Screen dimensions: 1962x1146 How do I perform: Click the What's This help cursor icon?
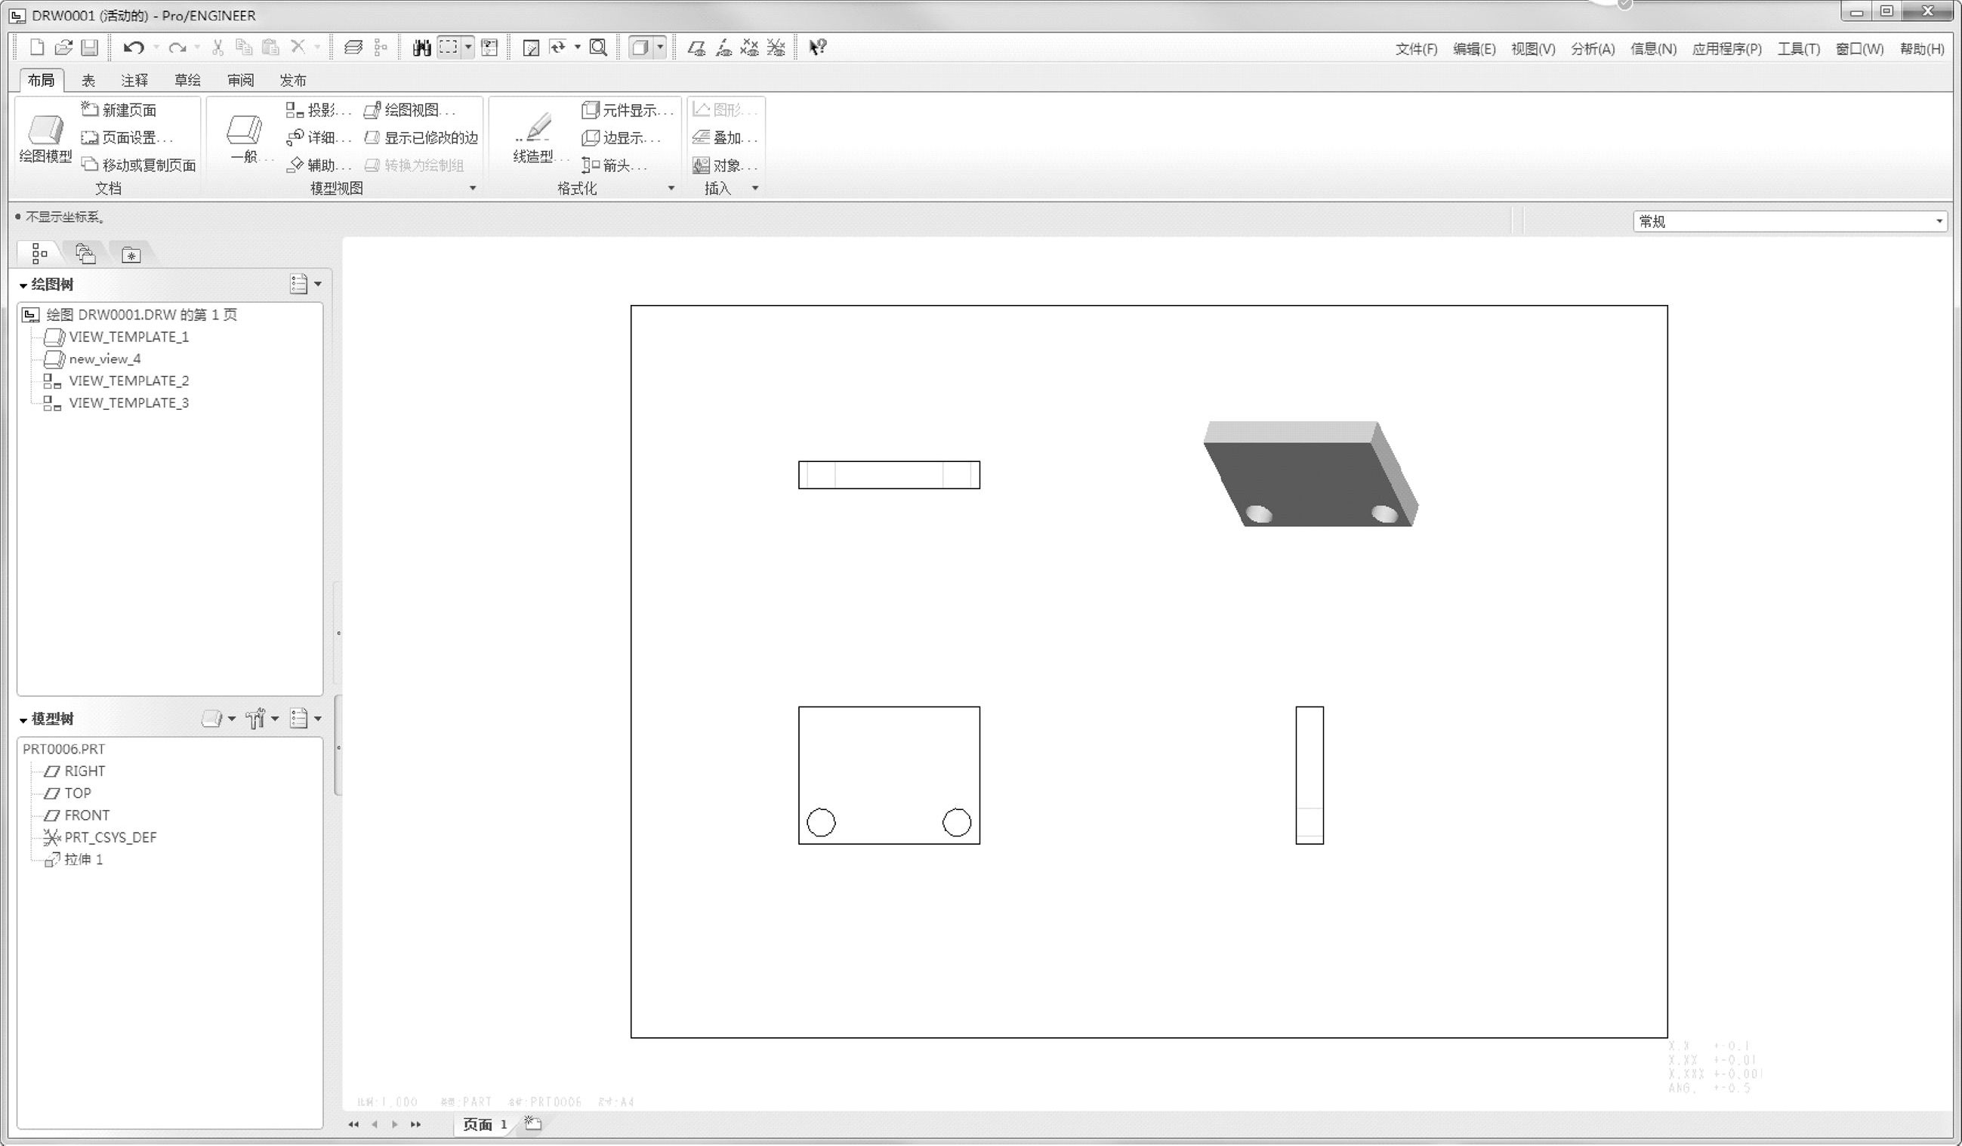point(816,48)
